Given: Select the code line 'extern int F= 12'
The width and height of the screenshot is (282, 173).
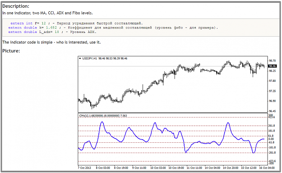Looking at the screenshot, I should click(76, 23).
